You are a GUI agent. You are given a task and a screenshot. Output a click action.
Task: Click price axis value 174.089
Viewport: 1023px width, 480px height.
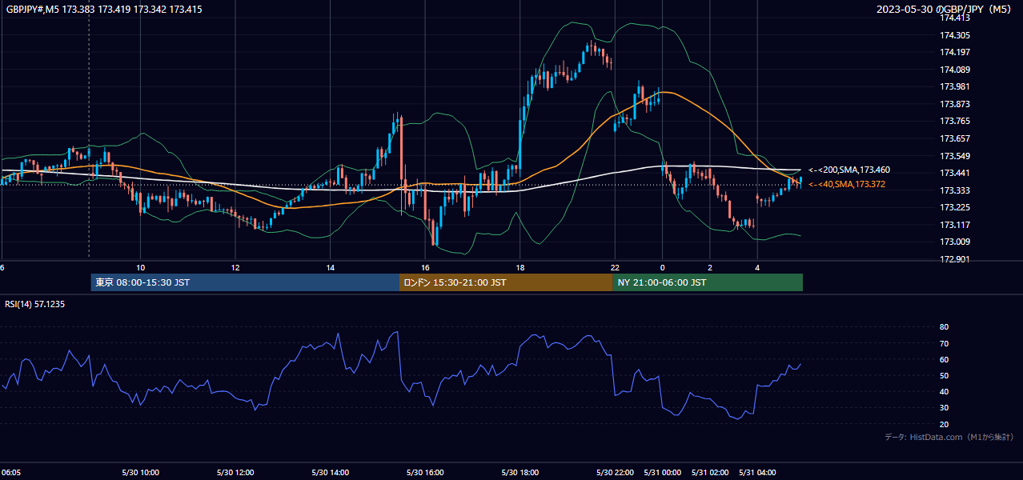coord(954,70)
